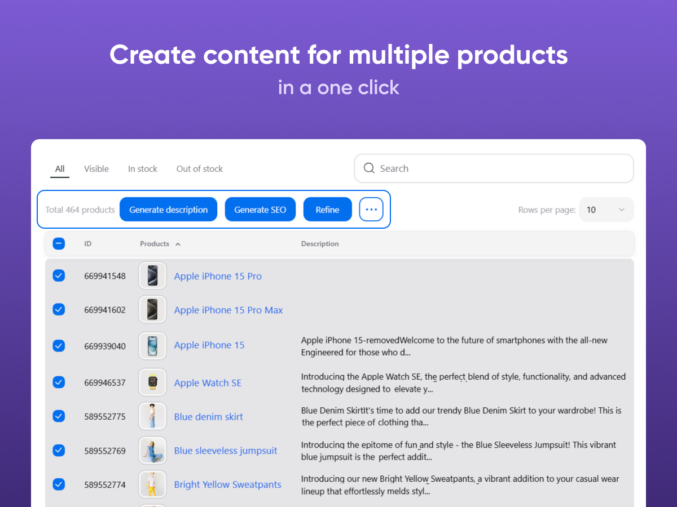Click the search magnifier icon
677x507 pixels.
[x=369, y=168]
